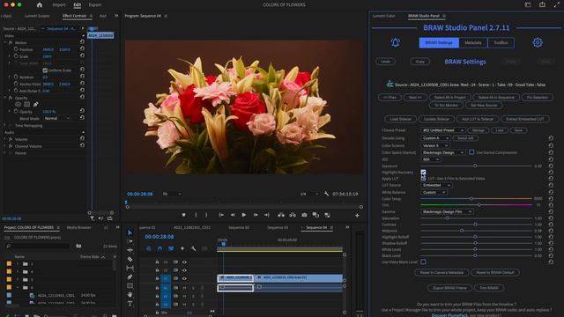Collapse the Motion effect section
This screenshot has height=317, width=564.
coord(5,42)
